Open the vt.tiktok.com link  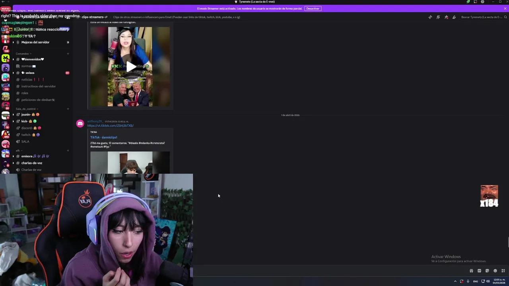tap(110, 126)
